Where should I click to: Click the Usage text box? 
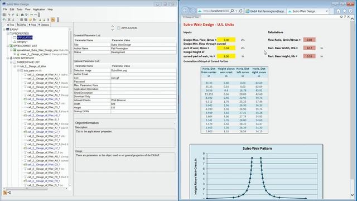click(x=125, y=162)
